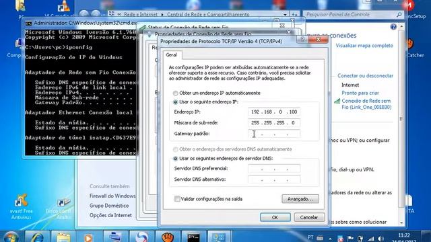Switch to Control Panel taskbar button
The width and height of the screenshot is (431, 242).
click(x=220, y=237)
